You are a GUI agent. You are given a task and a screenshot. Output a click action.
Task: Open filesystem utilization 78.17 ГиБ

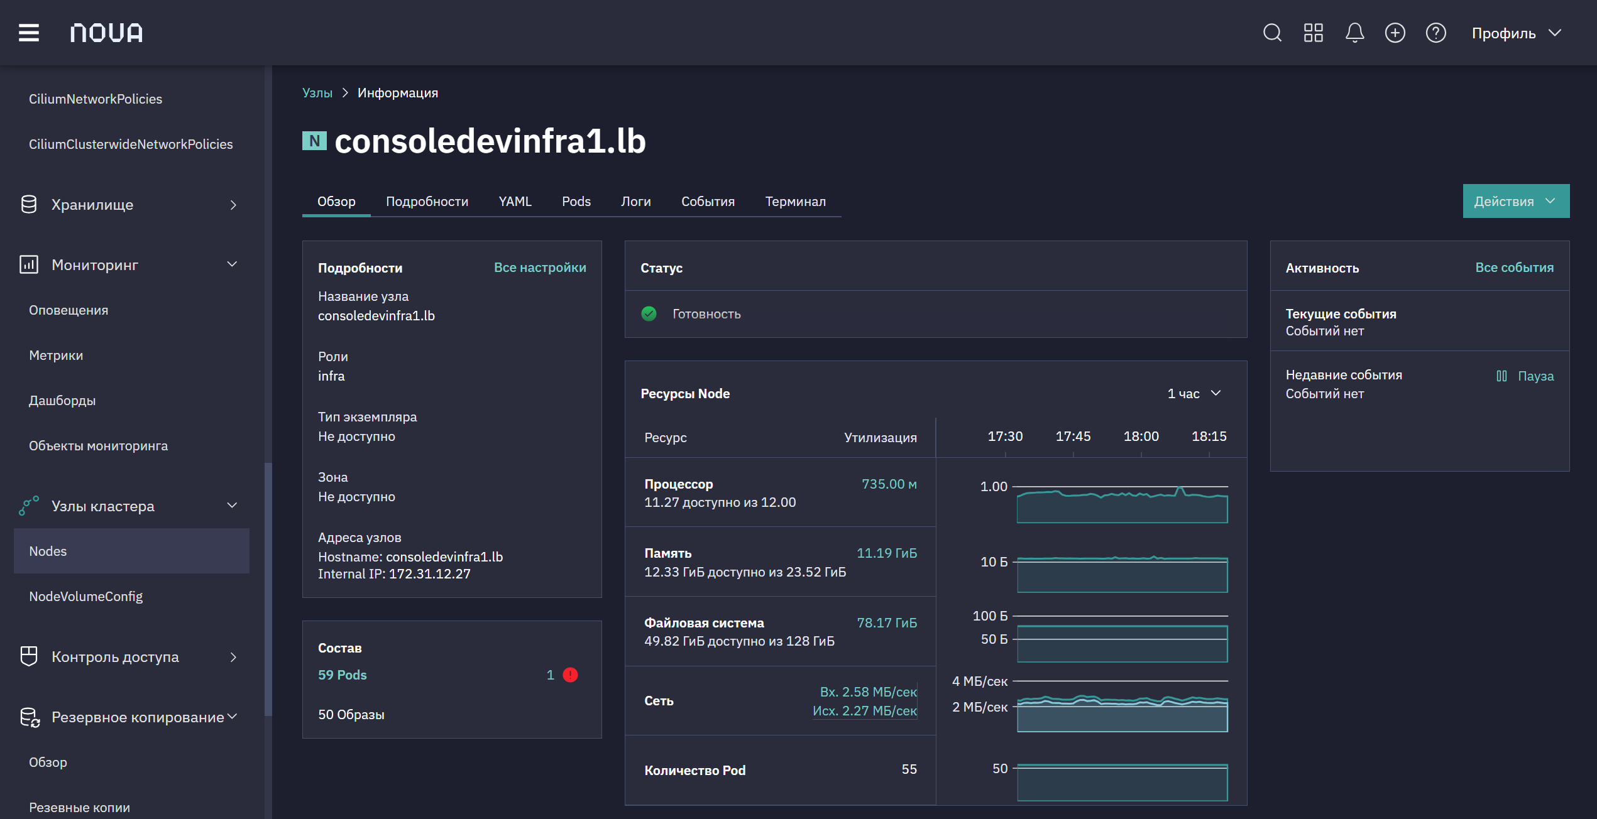click(x=887, y=622)
